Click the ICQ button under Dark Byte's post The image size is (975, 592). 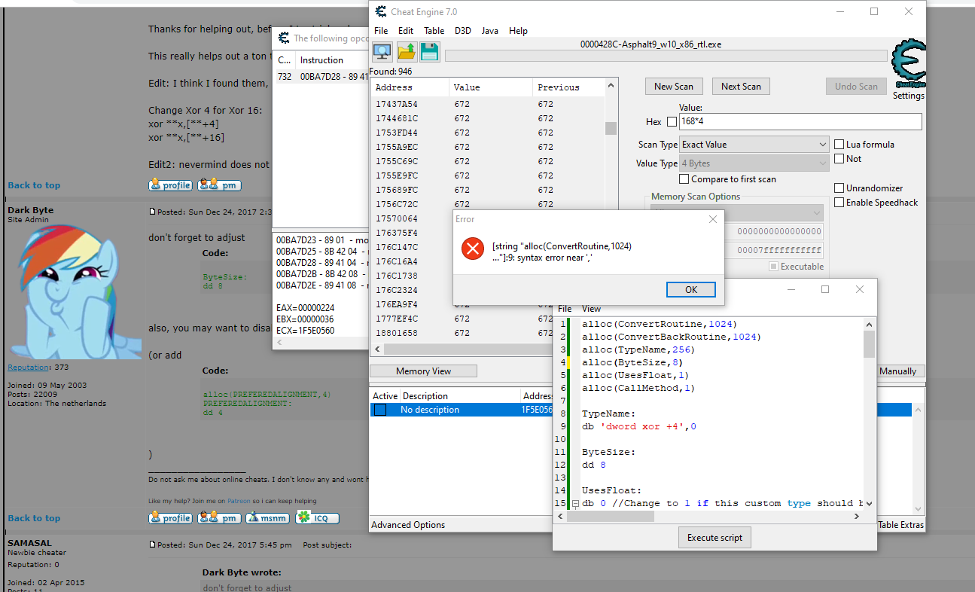(317, 517)
